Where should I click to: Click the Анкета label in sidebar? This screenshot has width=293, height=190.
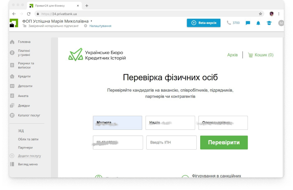(23, 96)
